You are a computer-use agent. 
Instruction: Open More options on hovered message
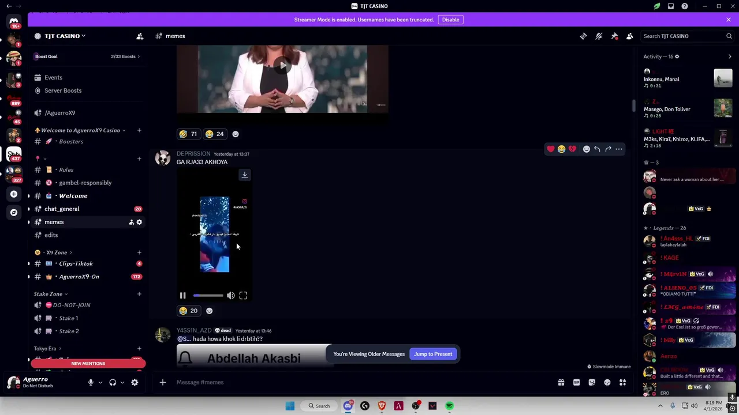click(619, 149)
